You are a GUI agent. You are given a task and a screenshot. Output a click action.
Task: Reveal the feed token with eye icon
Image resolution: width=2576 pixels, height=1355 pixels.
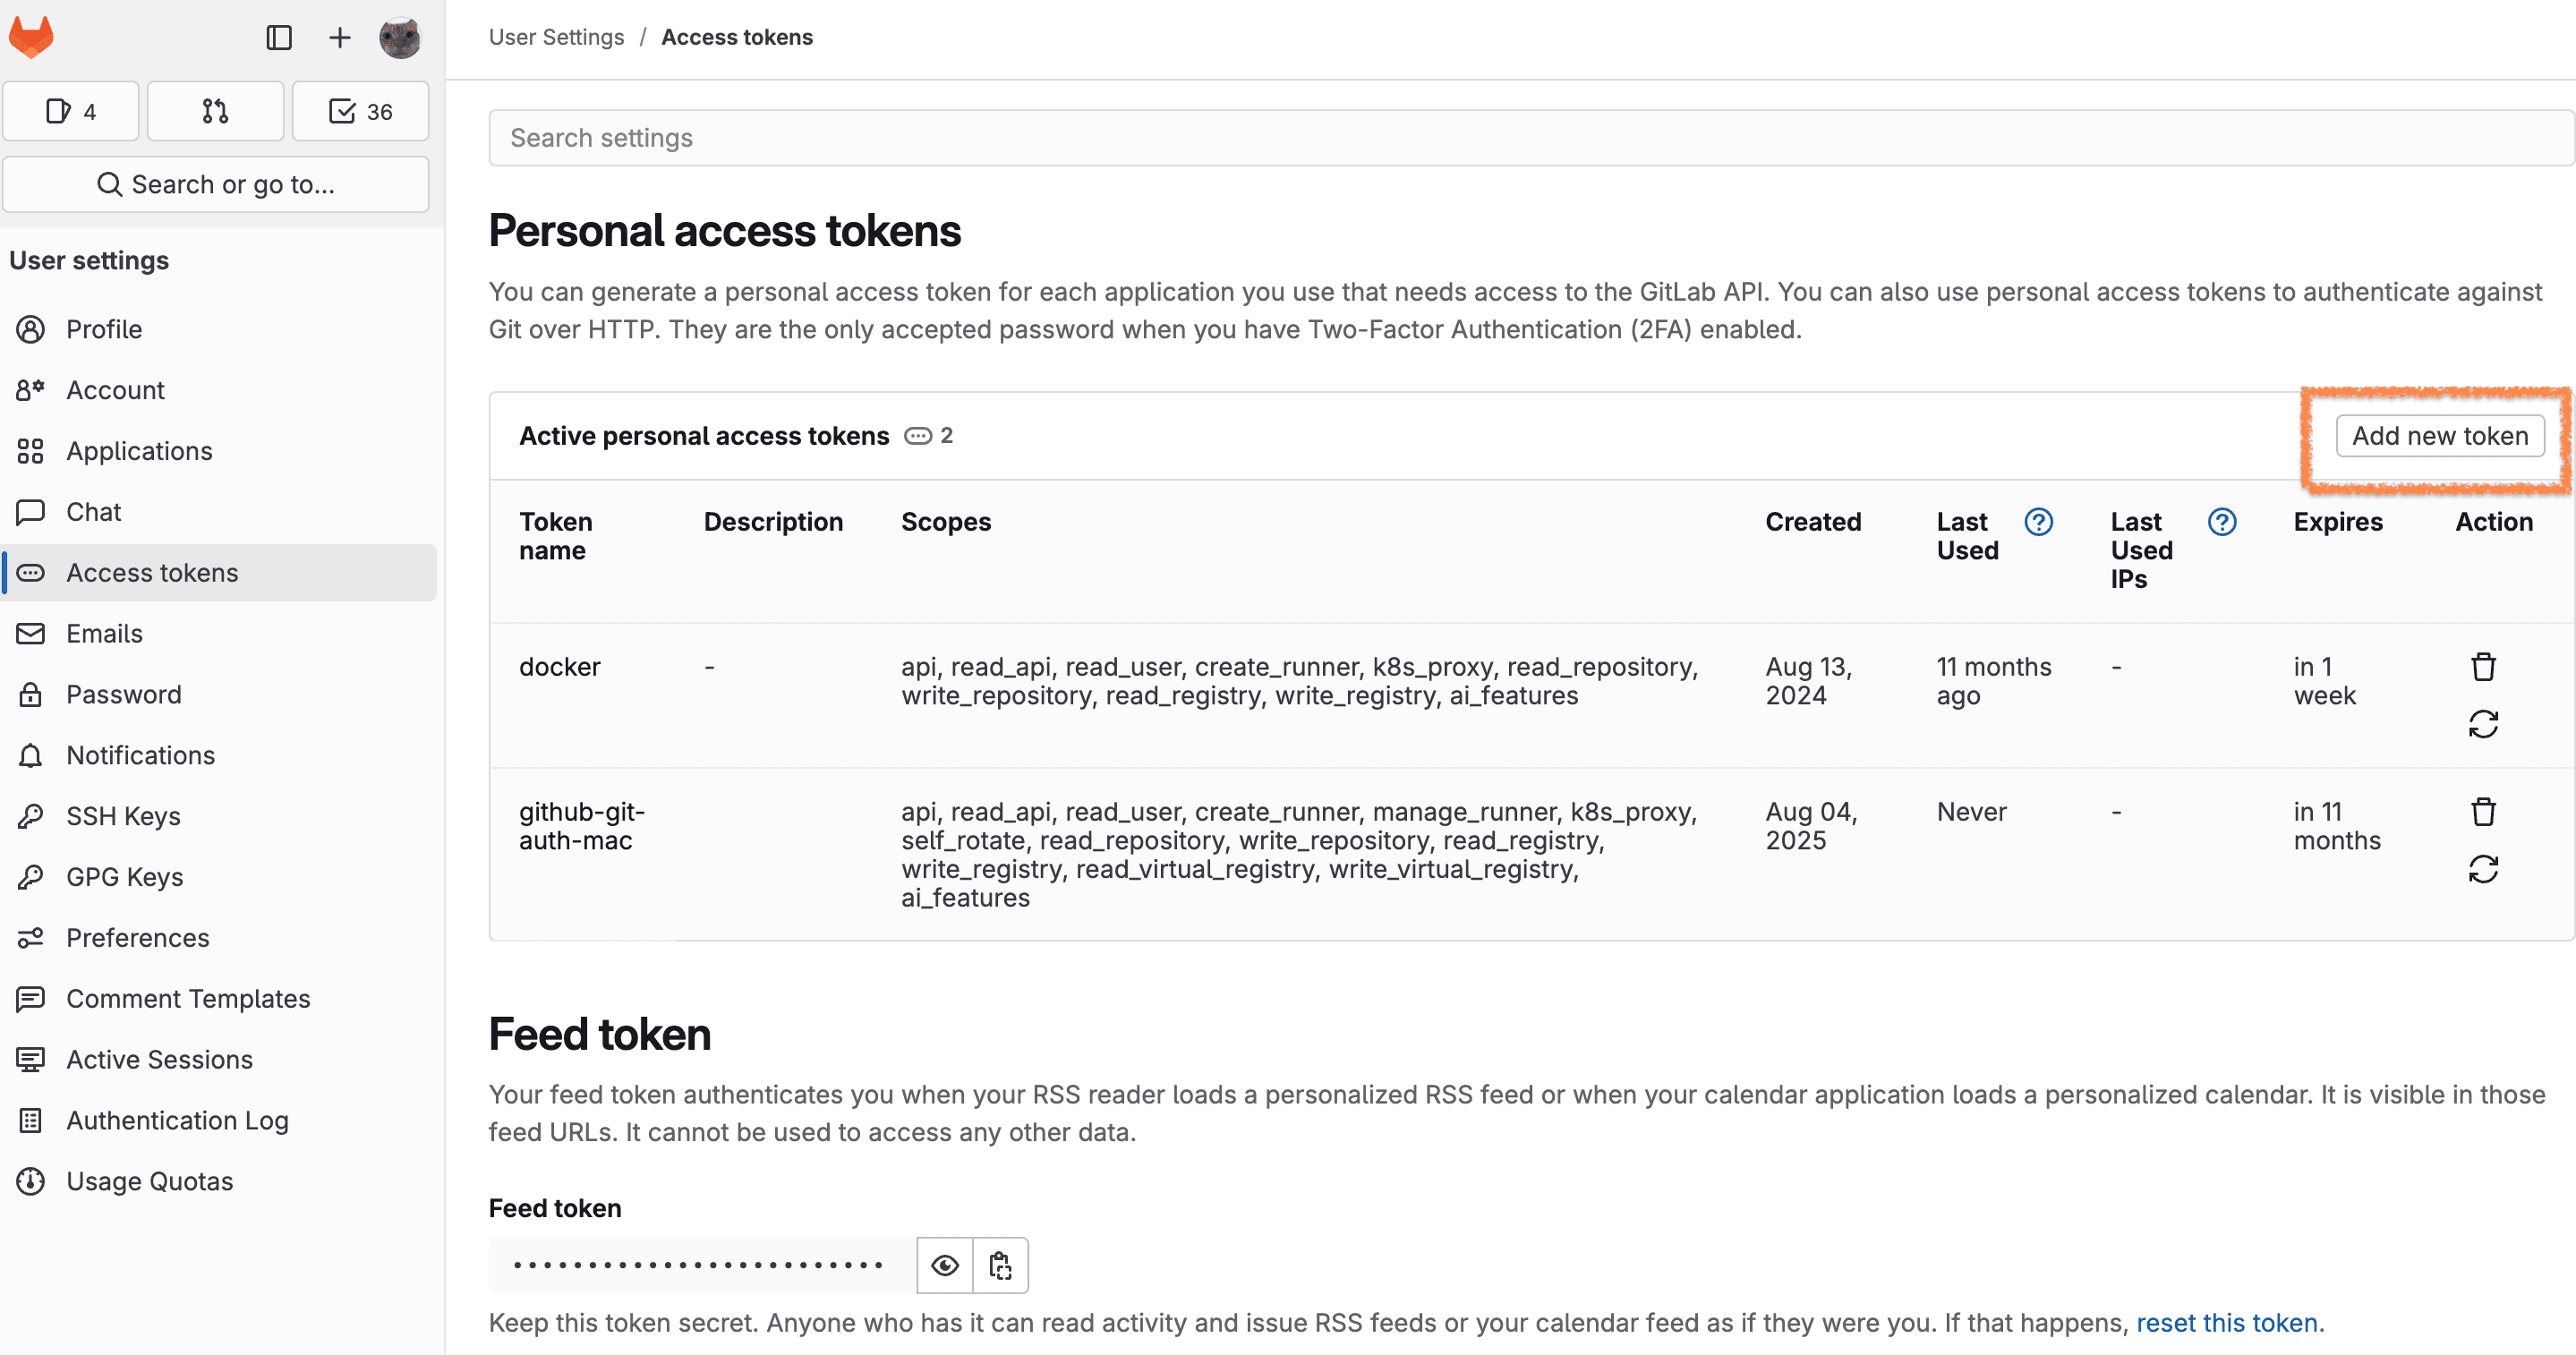(x=945, y=1265)
